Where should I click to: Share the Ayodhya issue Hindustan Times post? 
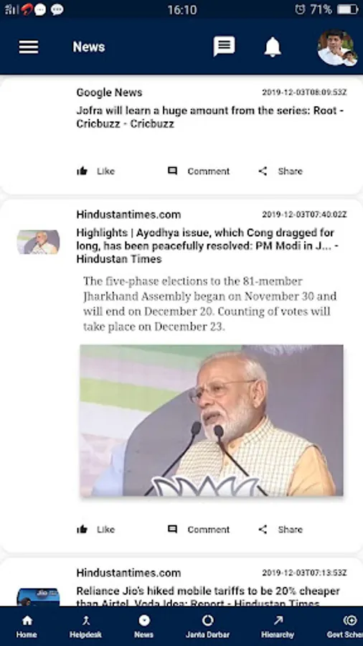point(280,530)
